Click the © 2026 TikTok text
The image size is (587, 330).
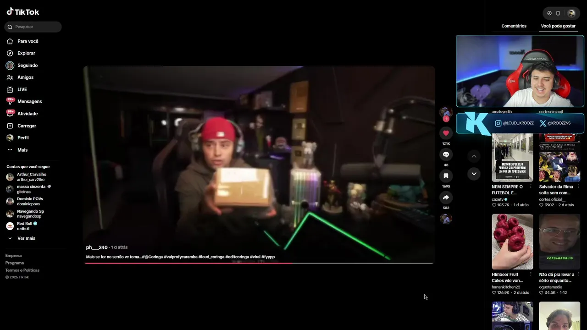point(17,277)
